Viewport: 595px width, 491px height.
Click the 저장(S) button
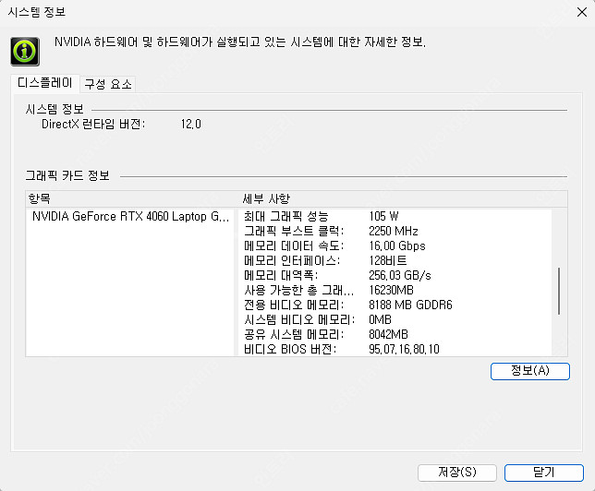pyautogui.click(x=456, y=473)
